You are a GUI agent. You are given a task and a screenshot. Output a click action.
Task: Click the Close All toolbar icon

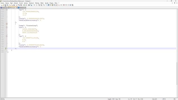(12, 5)
